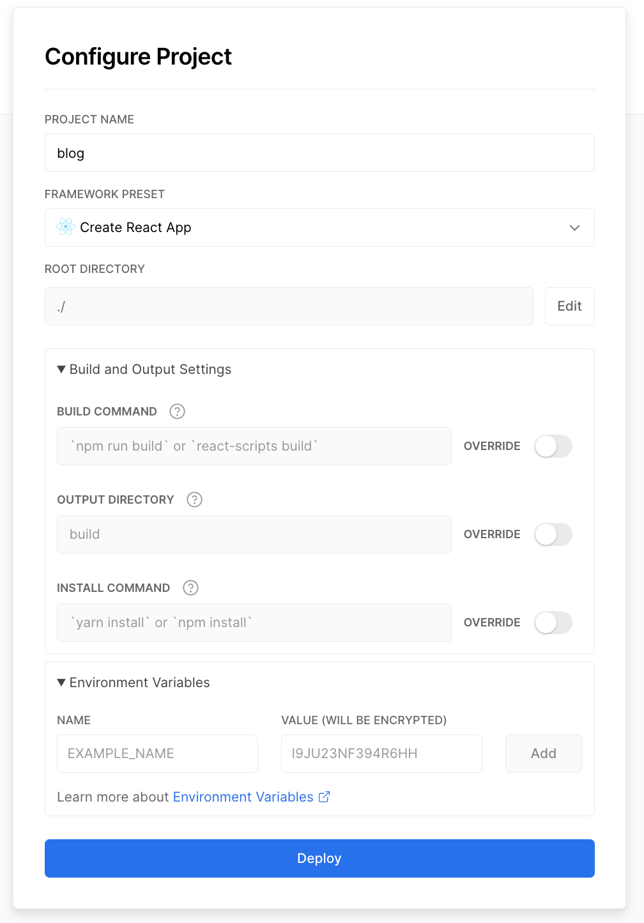Click the Output Directory help icon
The image size is (644, 923).
[x=194, y=500]
